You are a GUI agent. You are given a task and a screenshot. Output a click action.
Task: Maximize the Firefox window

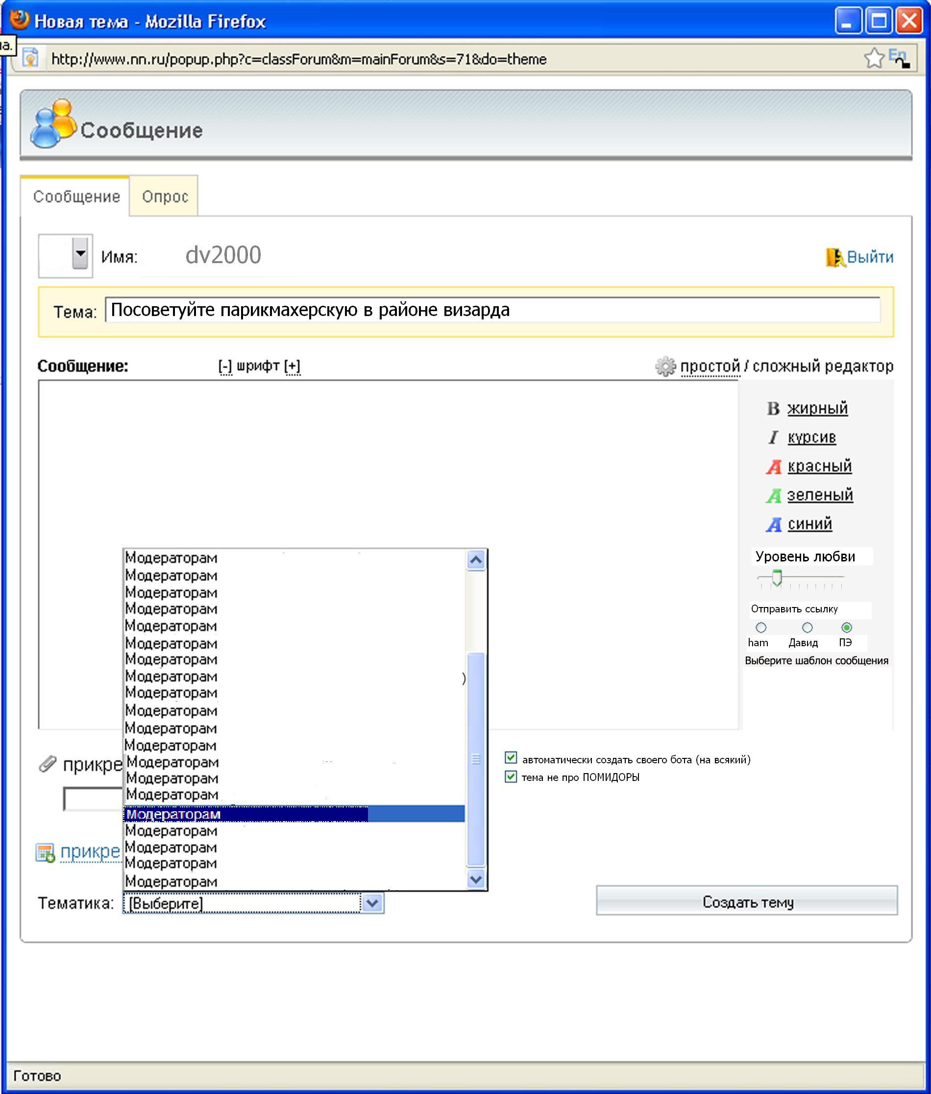point(879,21)
